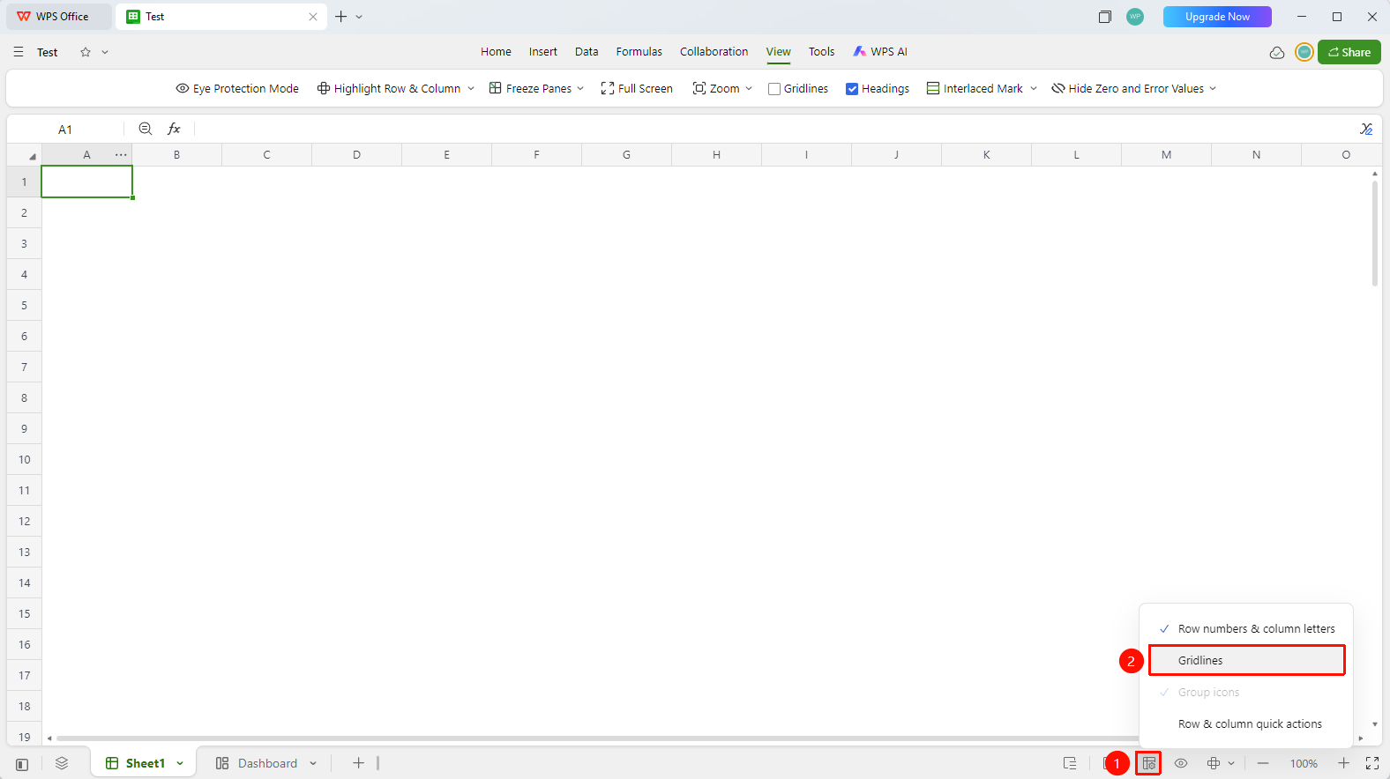Screen dimensions: 1390x779
Task: Click the formula bar icon at far right
Action: coord(1365,130)
